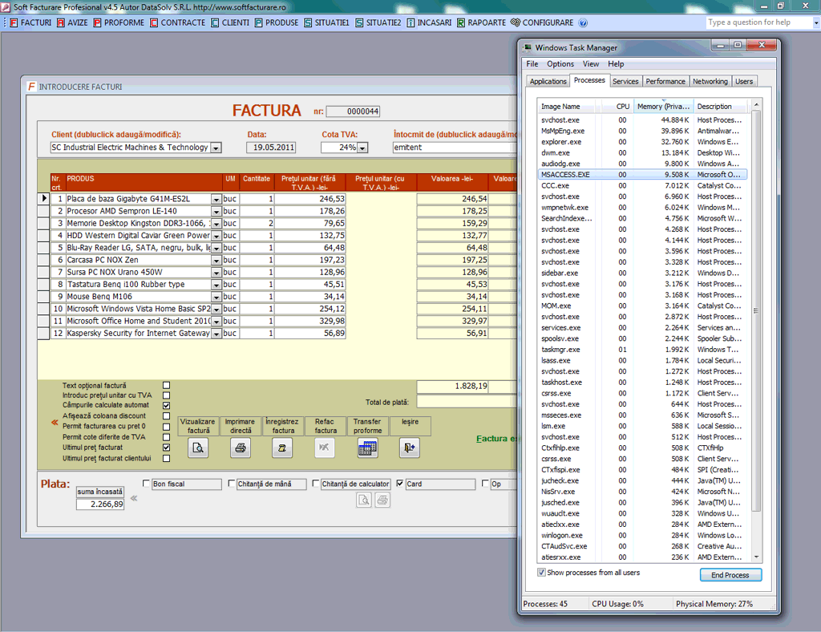Expand product dropdown for Kaspersky Security
The height and width of the screenshot is (632, 821).
pyautogui.click(x=216, y=334)
